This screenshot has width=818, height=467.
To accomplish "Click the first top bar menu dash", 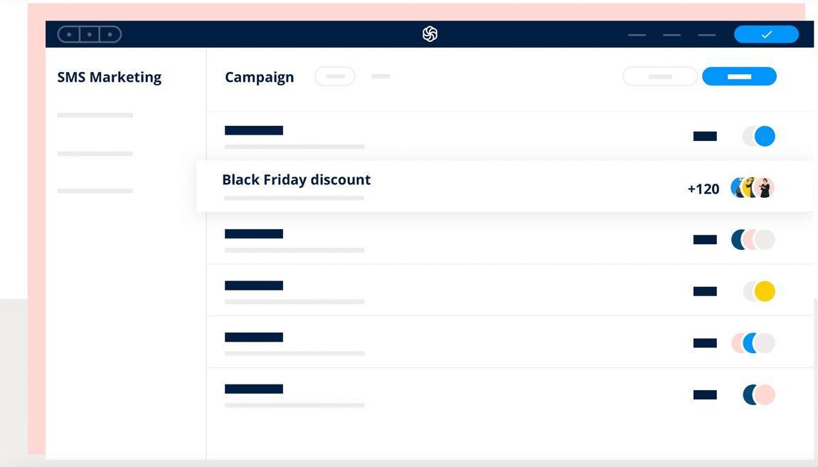I will coord(637,35).
